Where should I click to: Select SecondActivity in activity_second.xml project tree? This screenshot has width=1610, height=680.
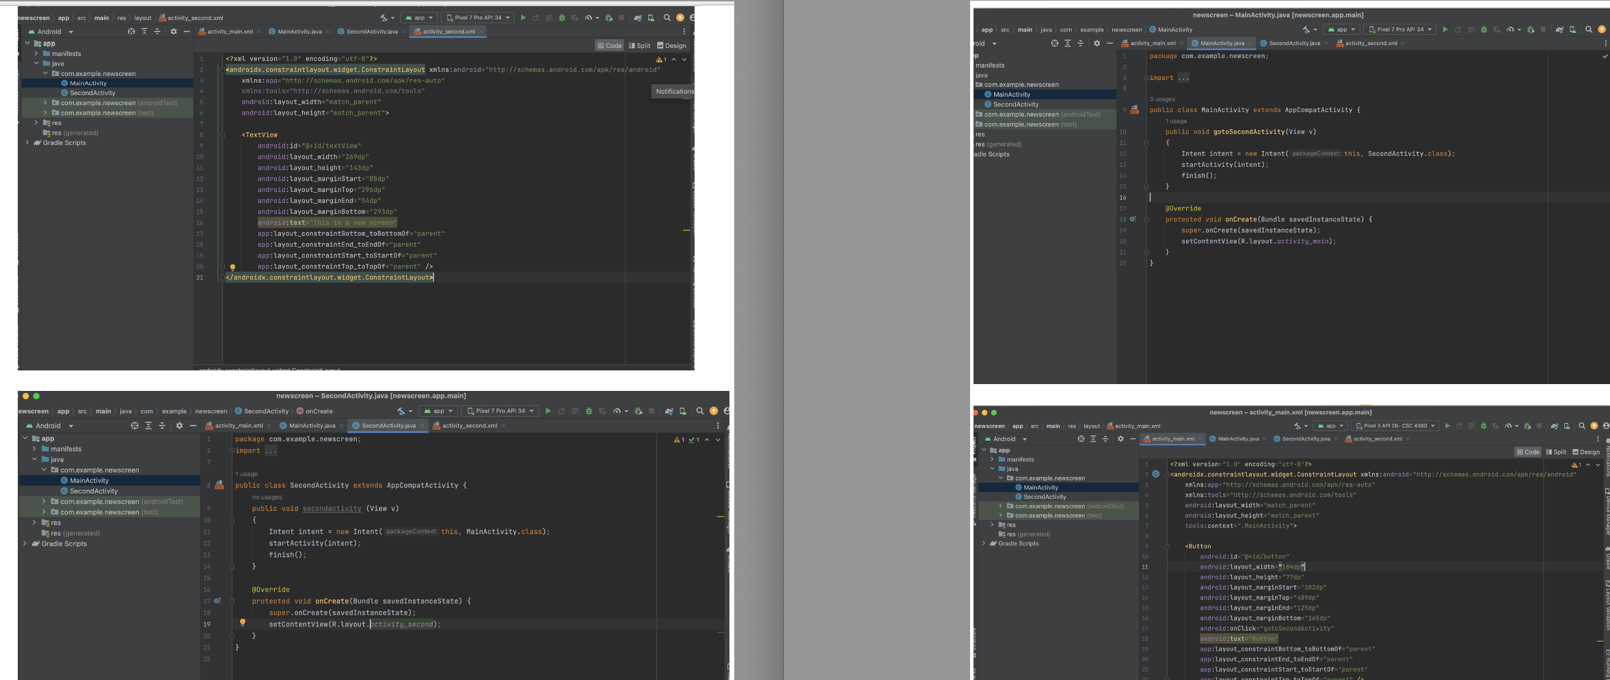(92, 93)
